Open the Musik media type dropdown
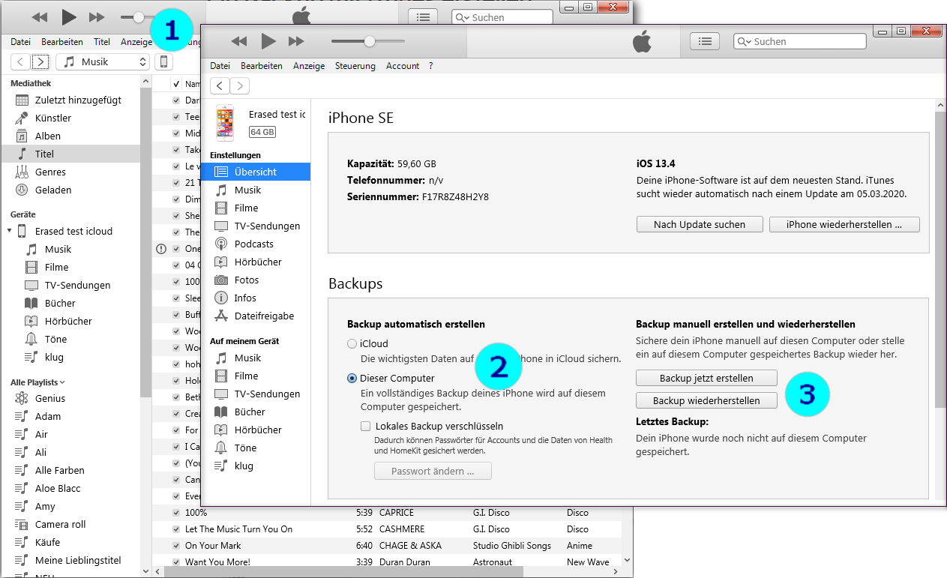The width and height of the screenshot is (947, 578). (103, 62)
